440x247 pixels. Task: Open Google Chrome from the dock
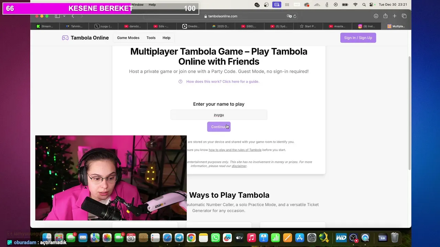tap(191, 237)
